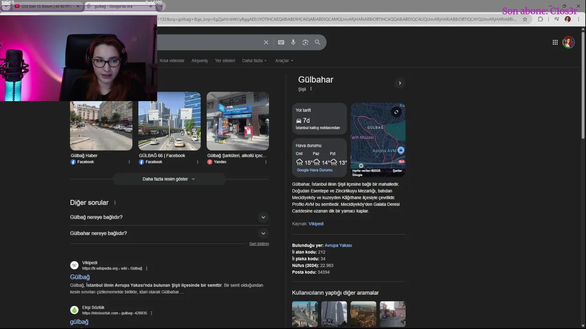The width and height of the screenshot is (586, 329).
Task: Open the Gülbağ map thumbnail
Action: tap(378, 140)
